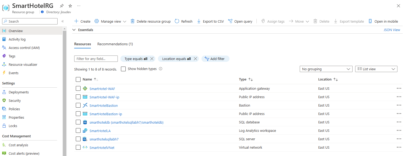The width and height of the screenshot is (408, 156).
Task: Open the List view dropdown
Action: [376, 69]
